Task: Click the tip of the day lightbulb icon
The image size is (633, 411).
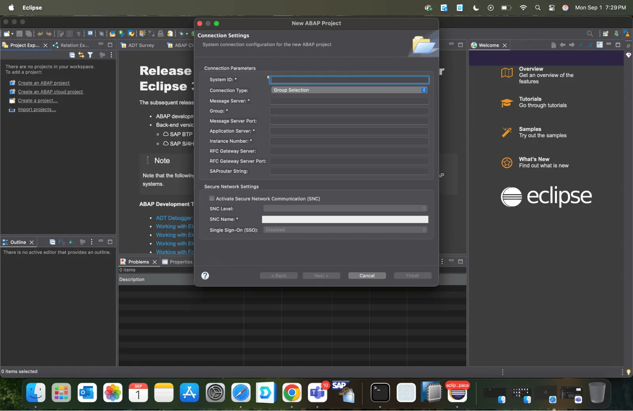Action: click(x=628, y=372)
